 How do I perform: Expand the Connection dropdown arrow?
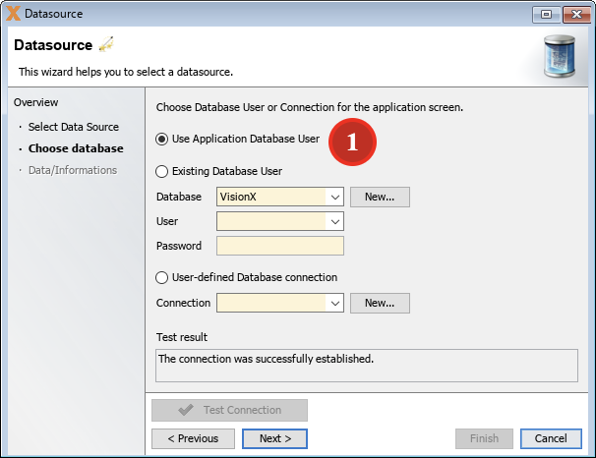334,303
